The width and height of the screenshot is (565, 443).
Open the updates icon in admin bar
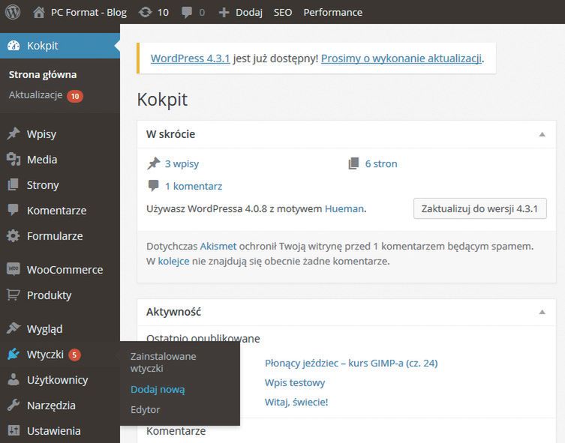coord(145,12)
